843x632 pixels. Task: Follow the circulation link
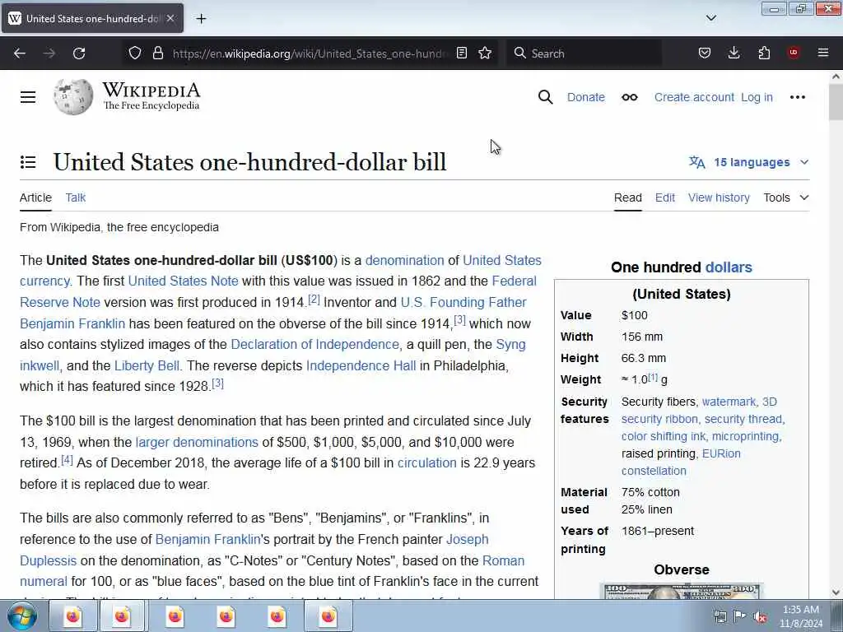427,462
